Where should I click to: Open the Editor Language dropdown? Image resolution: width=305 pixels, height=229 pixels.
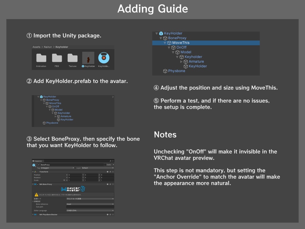tap(90, 210)
